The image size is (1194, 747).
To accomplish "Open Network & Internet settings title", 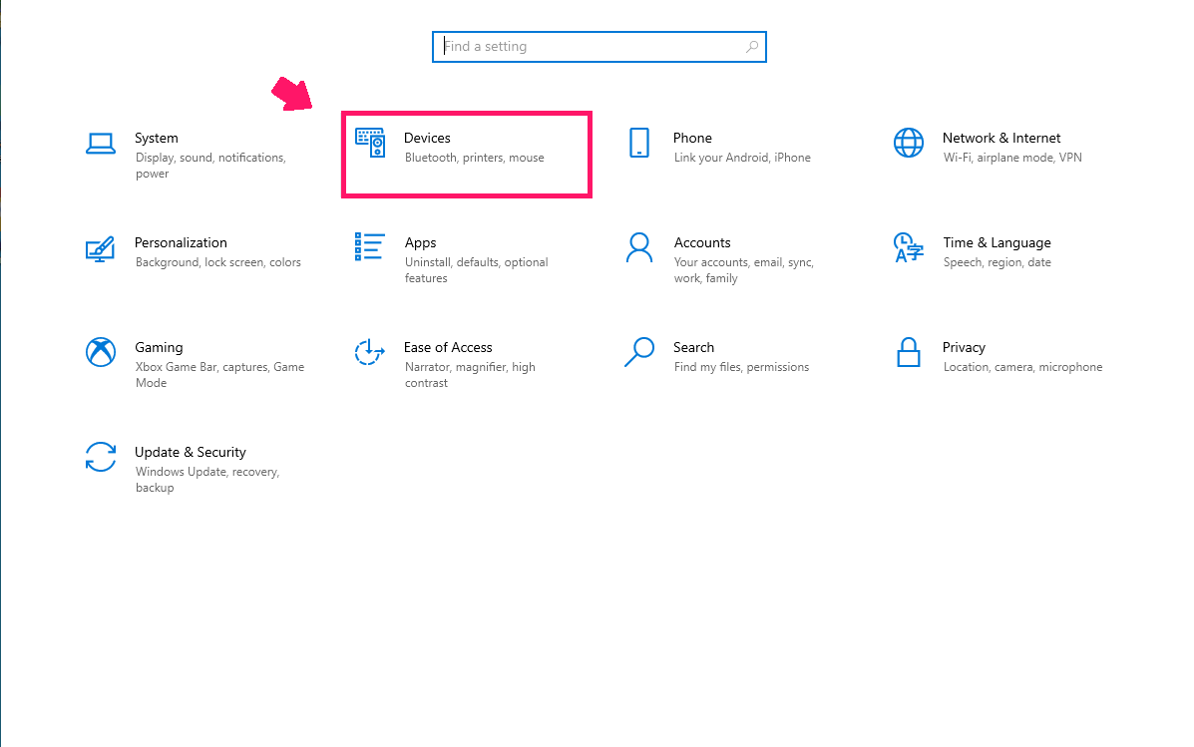I will click(1001, 138).
